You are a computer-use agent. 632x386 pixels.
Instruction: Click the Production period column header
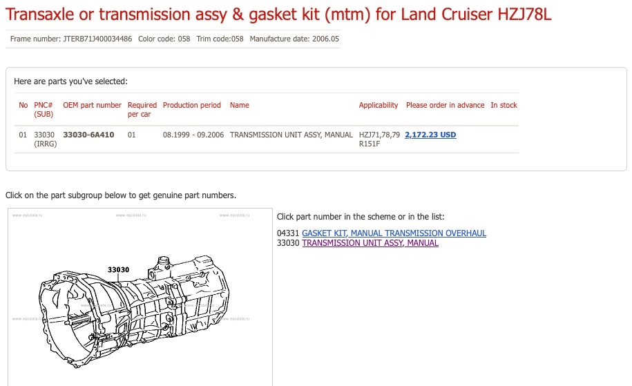coord(192,105)
